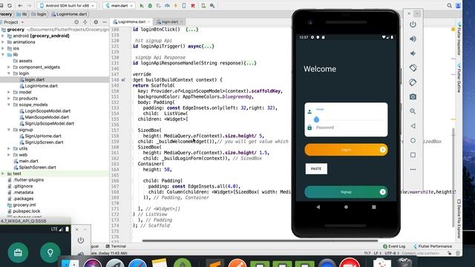475x267 pixels.
Task: Open the device selector 'Android SDK built for x86'
Action: (68, 6)
